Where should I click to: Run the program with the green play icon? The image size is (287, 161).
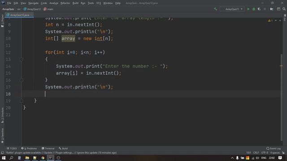coord(248,9)
